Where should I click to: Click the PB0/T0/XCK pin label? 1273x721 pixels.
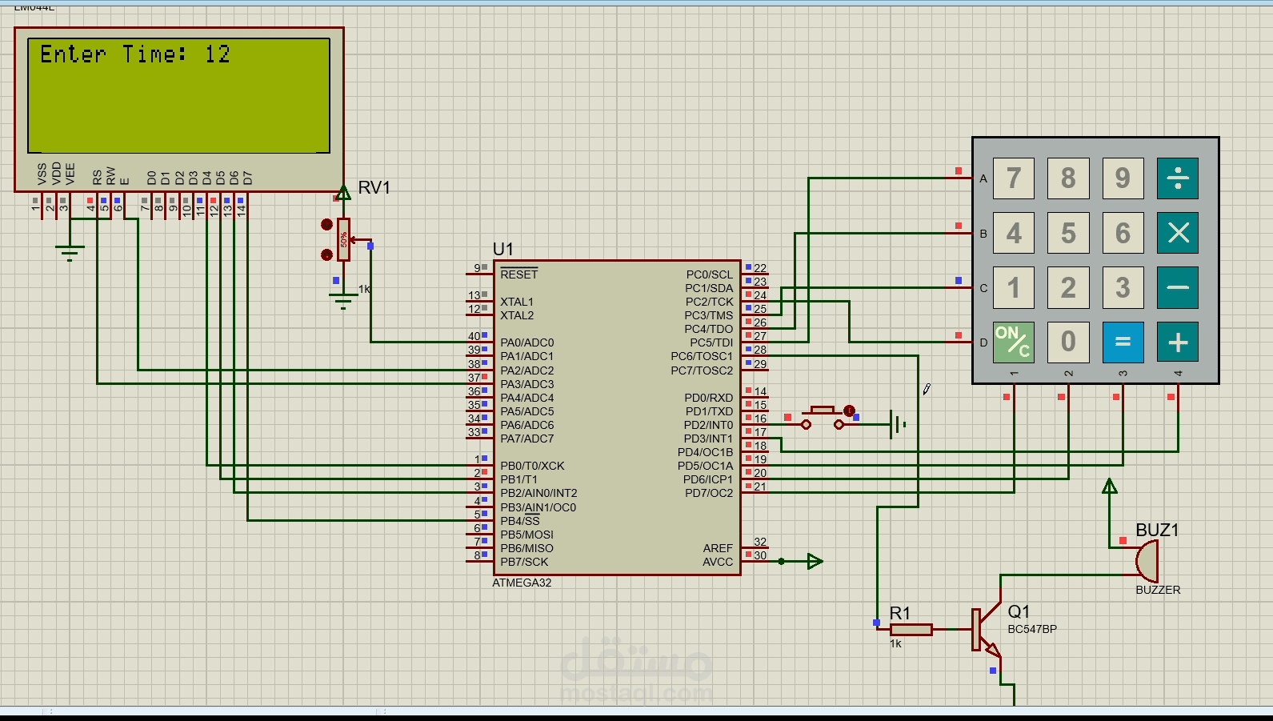click(x=532, y=466)
